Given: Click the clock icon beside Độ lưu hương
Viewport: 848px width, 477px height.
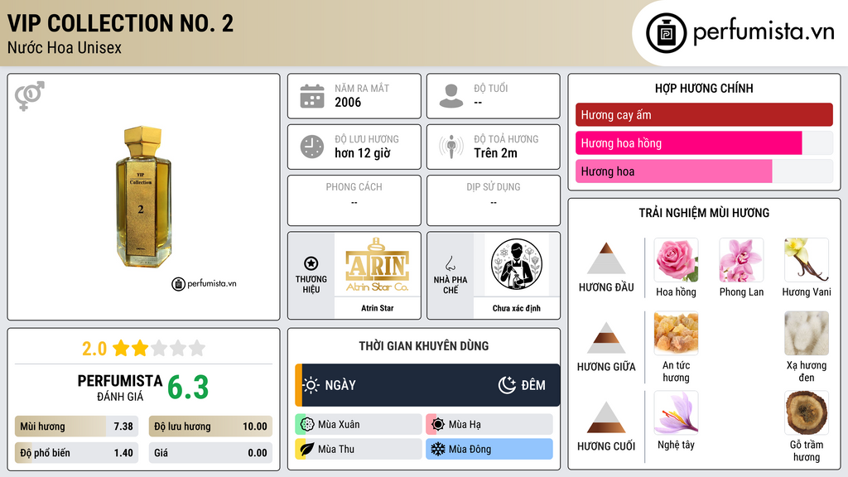Looking at the screenshot, I should click(312, 147).
